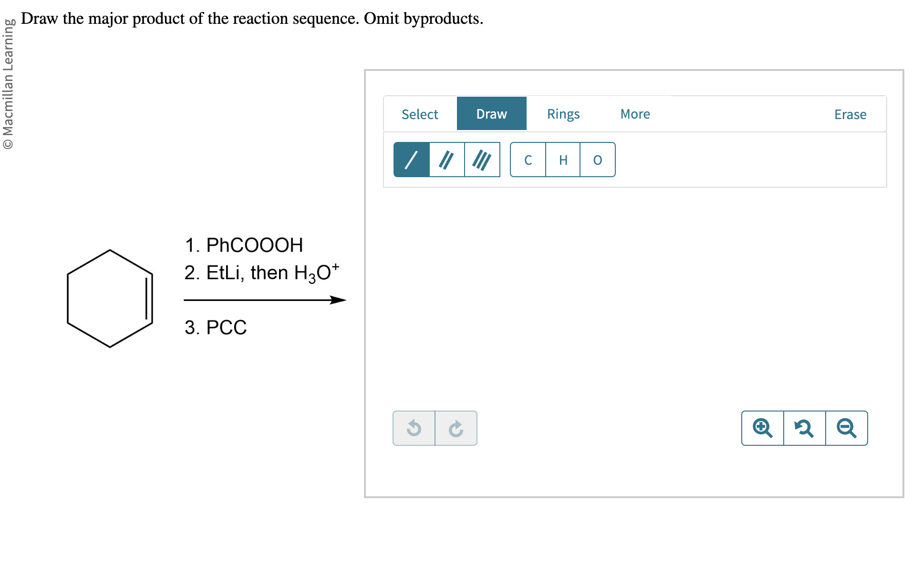912x562 pixels.
Task: Click the cyclohexene reactant structure
Action: [110, 299]
